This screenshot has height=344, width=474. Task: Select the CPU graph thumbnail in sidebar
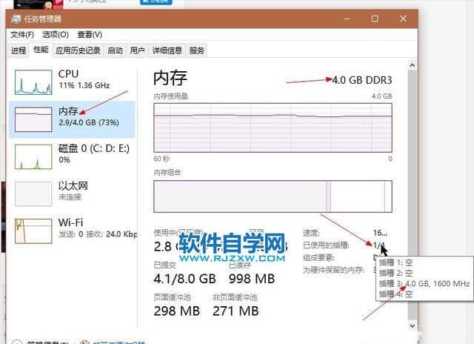tap(32, 80)
